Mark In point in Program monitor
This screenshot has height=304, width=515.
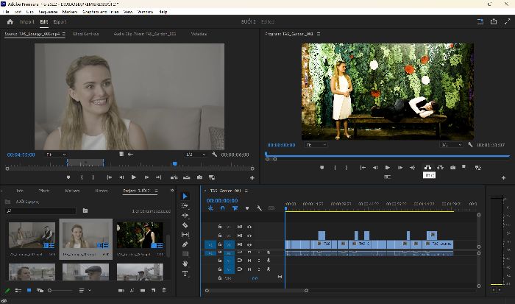pos(335,168)
